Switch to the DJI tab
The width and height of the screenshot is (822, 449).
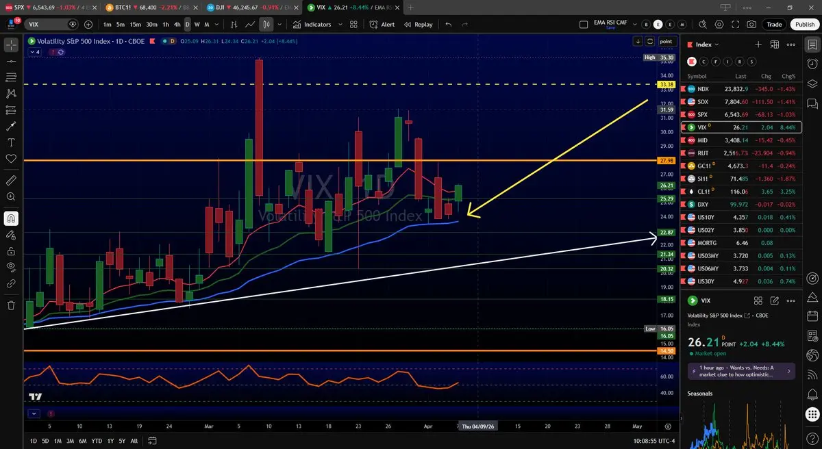tap(253, 7)
